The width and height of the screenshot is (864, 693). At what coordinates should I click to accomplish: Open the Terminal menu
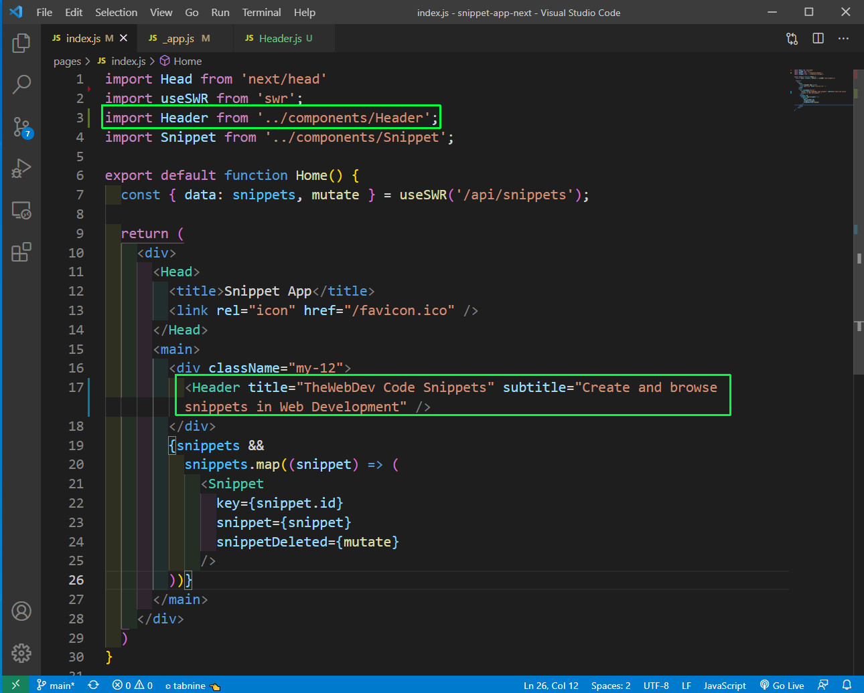coord(261,12)
